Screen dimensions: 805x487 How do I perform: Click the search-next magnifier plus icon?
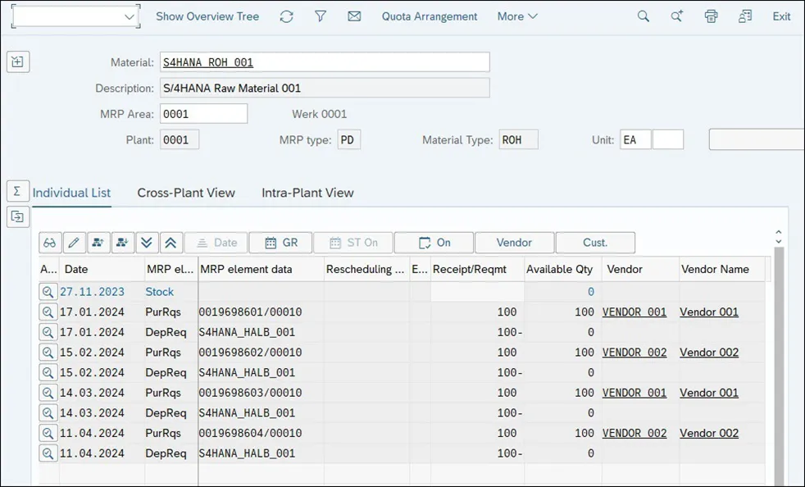tap(677, 16)
